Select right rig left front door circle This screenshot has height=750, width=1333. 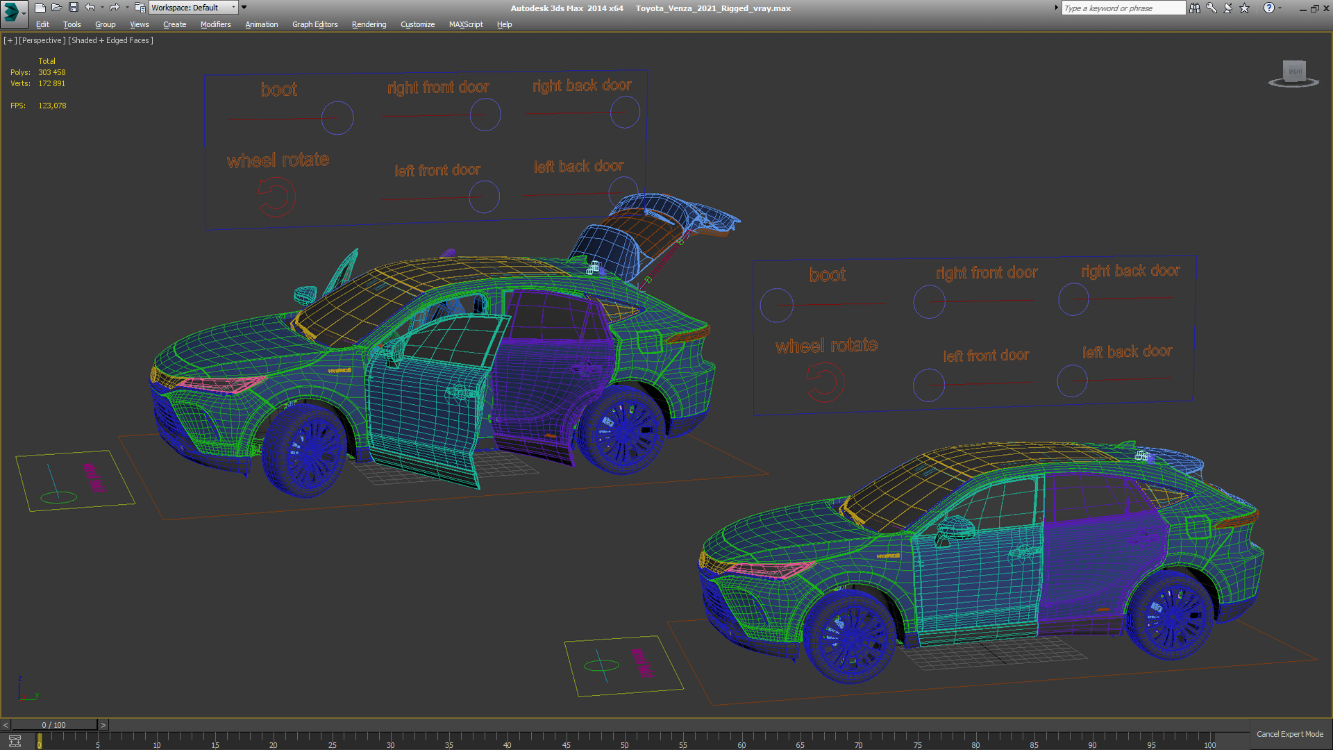[x=929, y=385]
